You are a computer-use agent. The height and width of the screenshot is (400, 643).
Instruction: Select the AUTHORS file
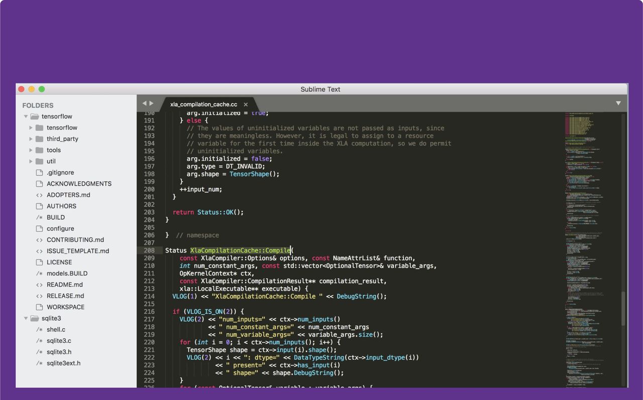pos(61,206)
